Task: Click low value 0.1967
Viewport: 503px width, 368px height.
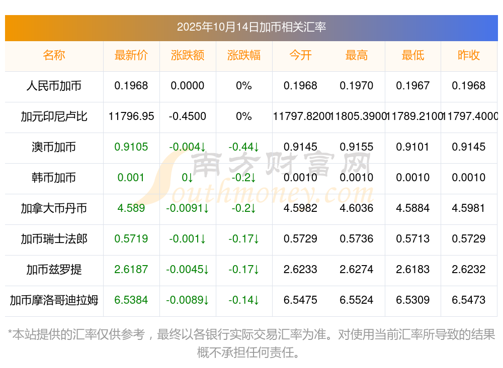Action: pos(412,86)
